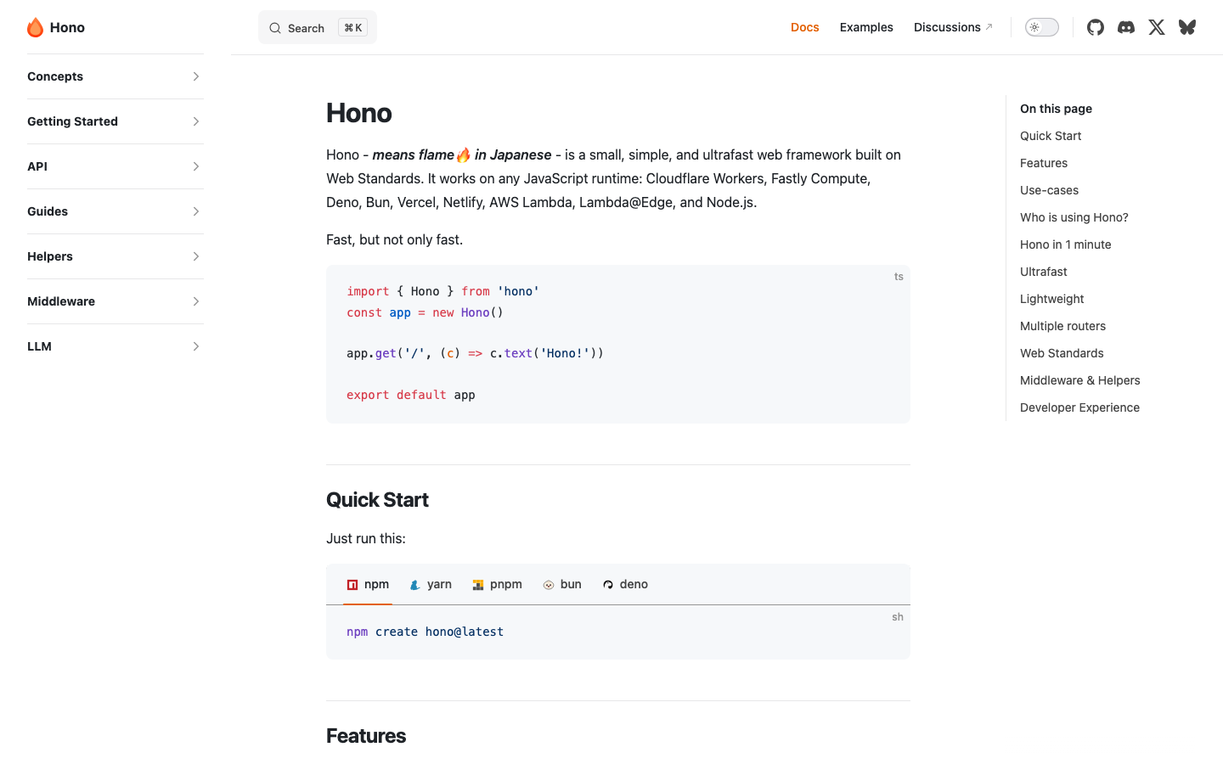Open the X (Twitter) icon link
Viewport: 1223px width, 764px height.
1157,27
